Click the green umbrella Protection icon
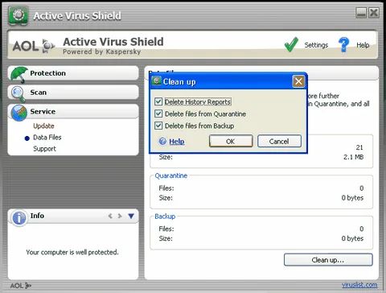The width and height of the screenshot is (386, 293). pos(18,74)
